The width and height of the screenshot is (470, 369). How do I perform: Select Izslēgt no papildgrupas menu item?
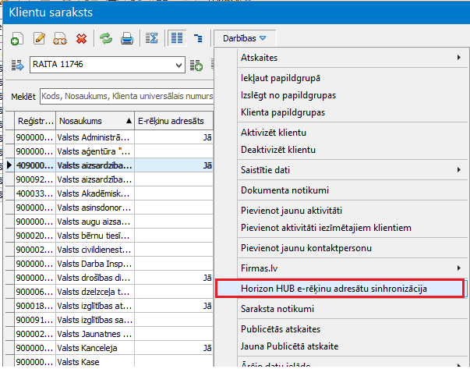pyautogui.click(x=351, y=95)
